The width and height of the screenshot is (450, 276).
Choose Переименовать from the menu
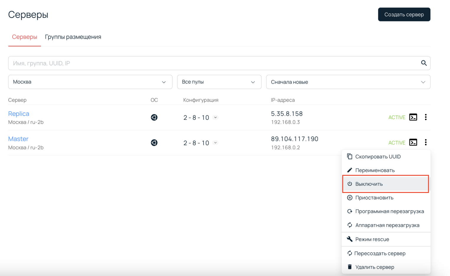pyautogui.click(x=386, y=170)
